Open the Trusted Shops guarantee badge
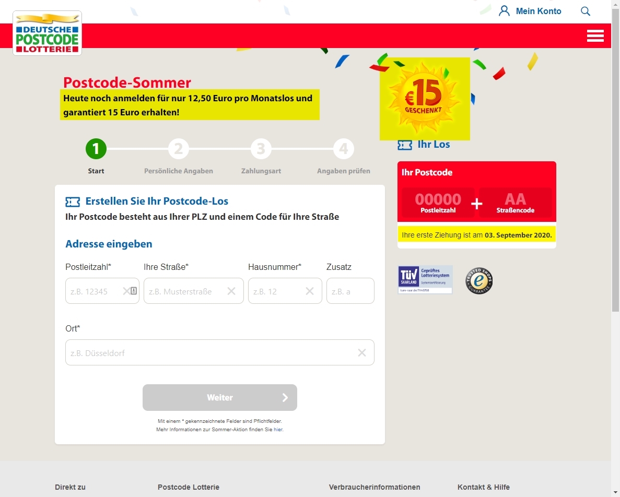Image resolution: width=620 pixels, height=497 pixels. (x=479, y=280)
